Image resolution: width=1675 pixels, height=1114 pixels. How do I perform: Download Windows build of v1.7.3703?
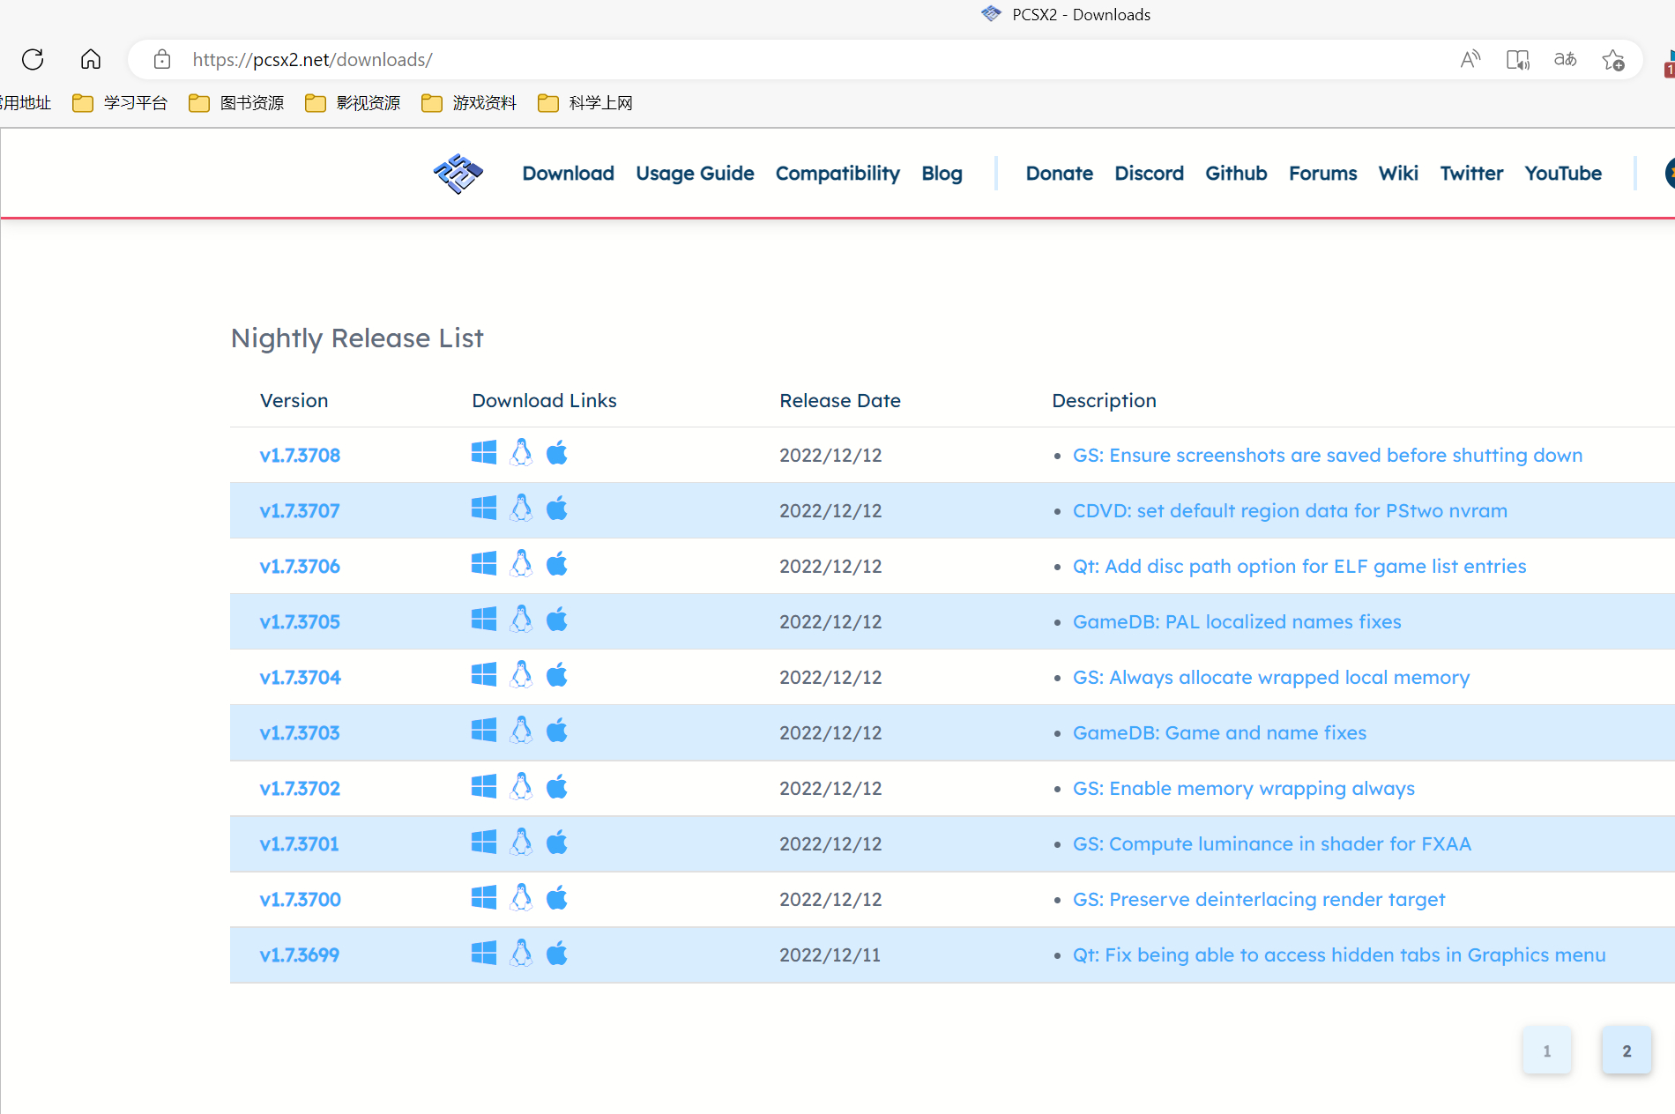click(484, 731)
